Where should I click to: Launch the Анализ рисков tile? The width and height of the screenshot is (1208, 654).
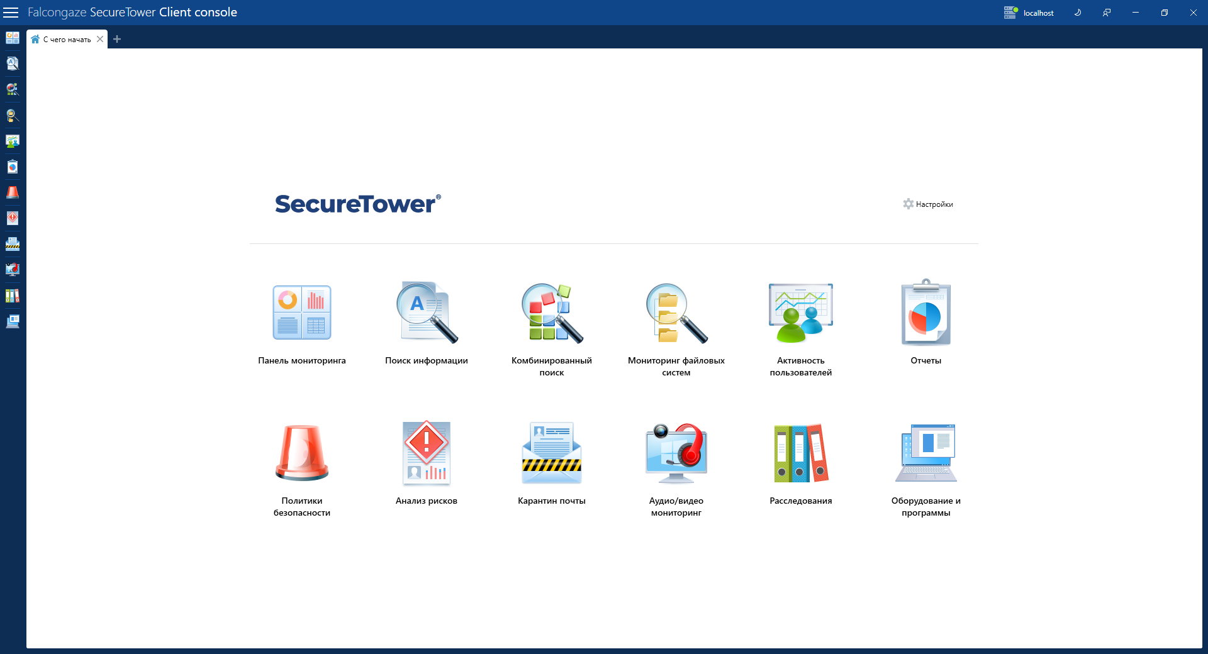(x=427, y=463)
